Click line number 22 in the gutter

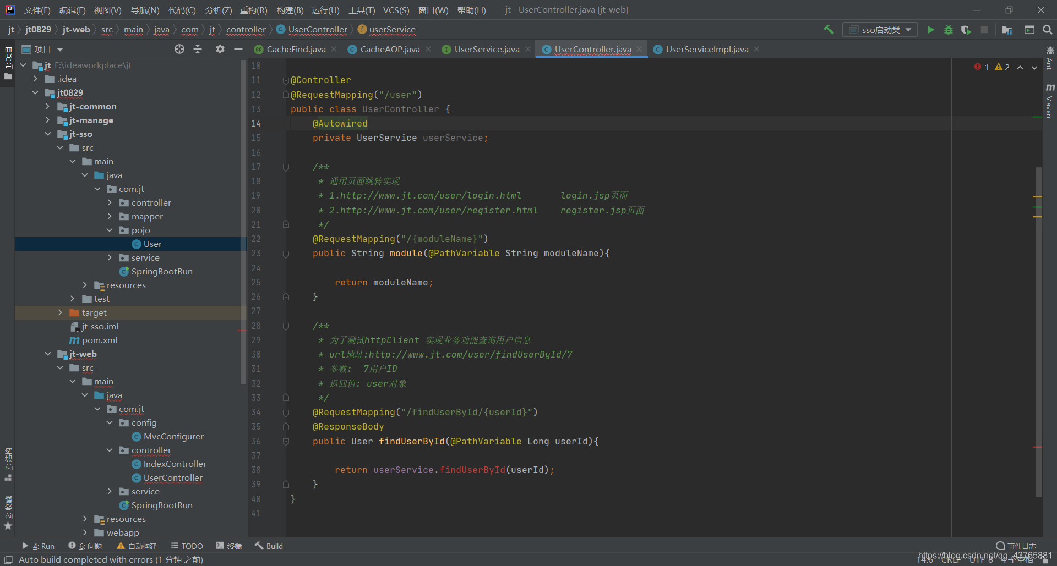point(256,239)
